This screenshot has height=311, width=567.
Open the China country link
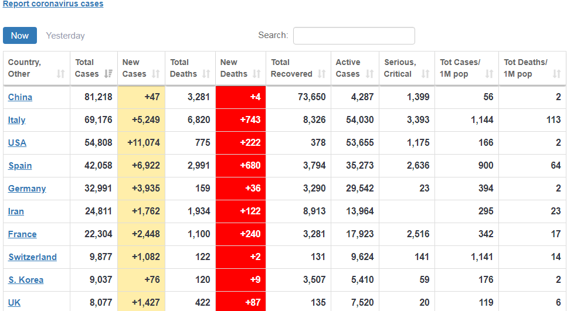point(20,97)
